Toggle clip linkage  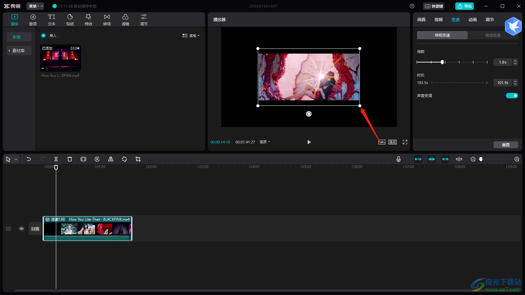(445, 159)
